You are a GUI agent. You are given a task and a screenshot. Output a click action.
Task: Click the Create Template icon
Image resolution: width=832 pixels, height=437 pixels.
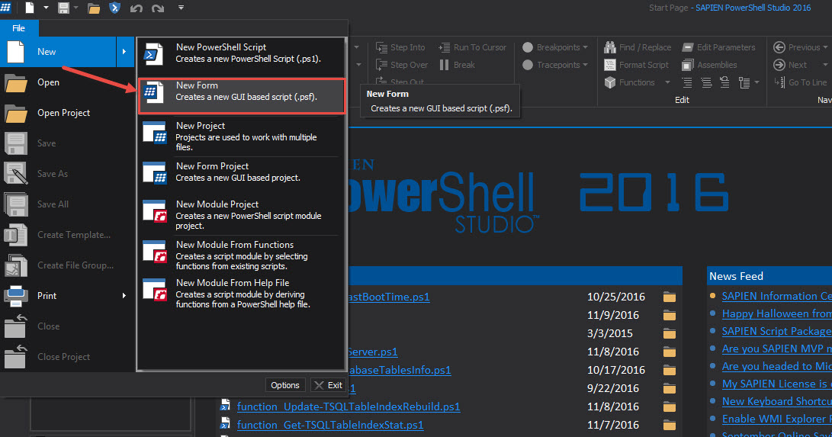(16, 235)
